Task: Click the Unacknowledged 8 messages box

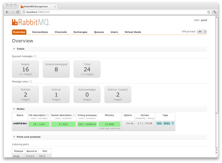Action: tap(56, 69)
